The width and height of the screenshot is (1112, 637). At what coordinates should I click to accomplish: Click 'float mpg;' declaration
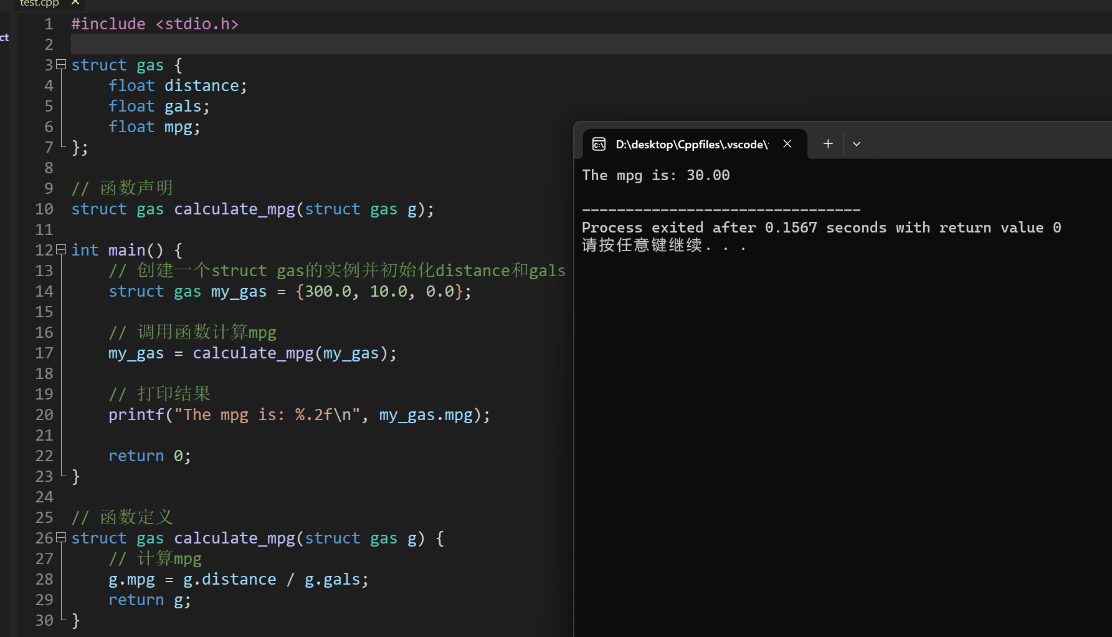pos(154,127)
